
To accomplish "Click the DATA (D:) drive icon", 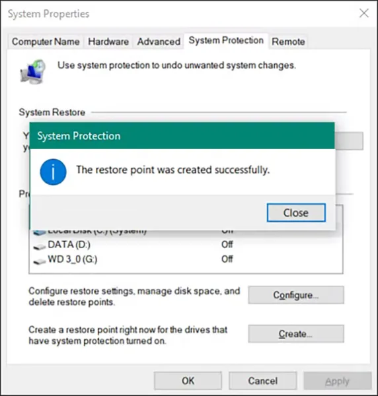I will click(40, 246).
